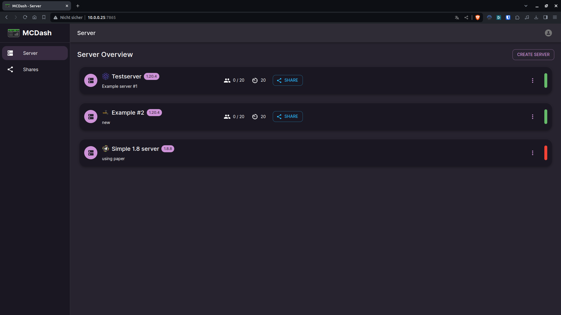This screenshot has height=315, width=561.
Task: Open the browser hamburger menu
Action: click(x=555, y=17)
